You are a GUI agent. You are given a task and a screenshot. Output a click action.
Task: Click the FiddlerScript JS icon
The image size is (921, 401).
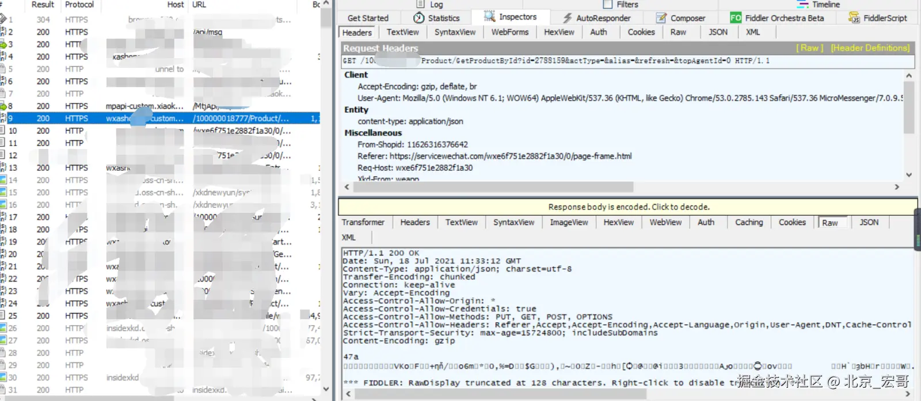coord(854,18)
